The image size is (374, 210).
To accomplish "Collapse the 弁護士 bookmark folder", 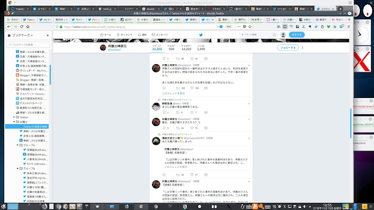I will pyautogui.click(x=14, y=122).
